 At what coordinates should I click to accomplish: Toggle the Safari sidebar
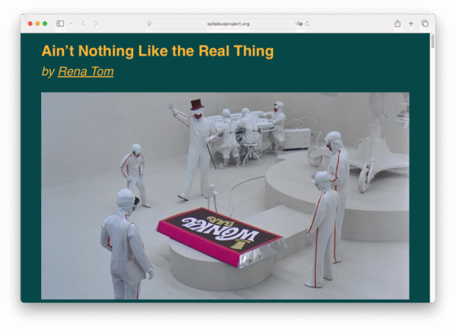(x=60, y=24)
